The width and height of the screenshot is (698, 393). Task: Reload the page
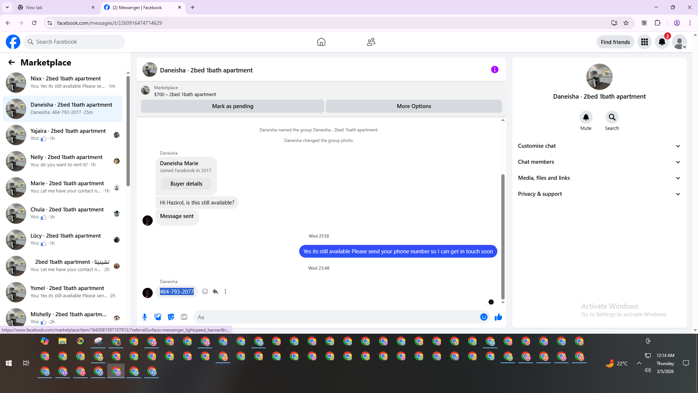point(34,23)
